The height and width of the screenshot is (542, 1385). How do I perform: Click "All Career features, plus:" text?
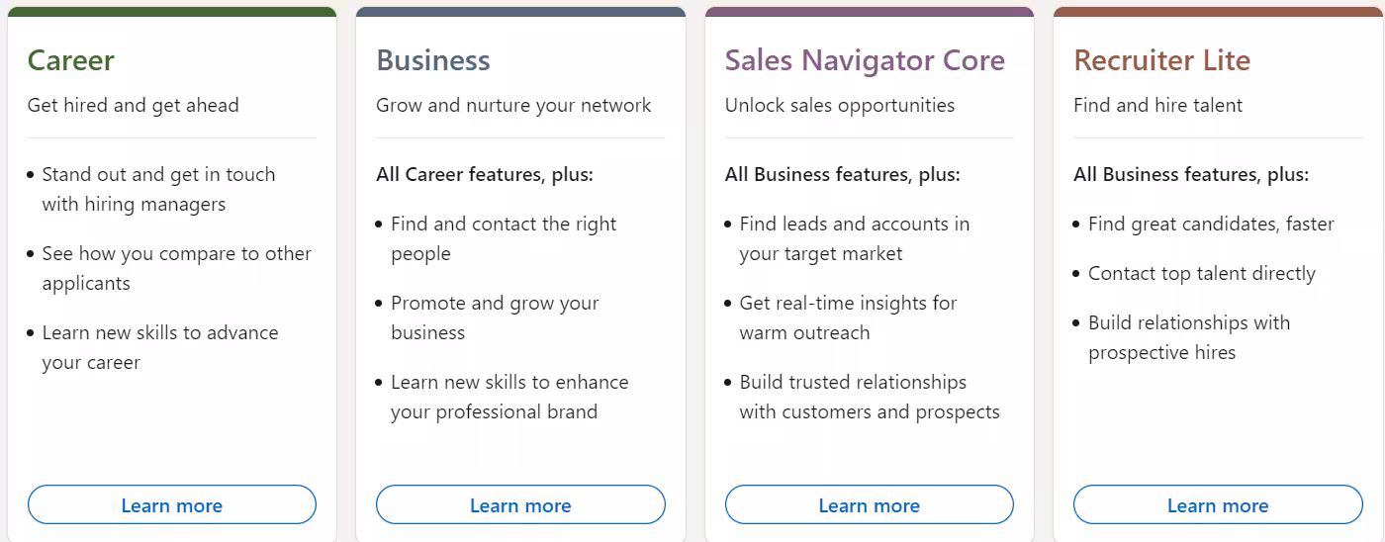485,174
